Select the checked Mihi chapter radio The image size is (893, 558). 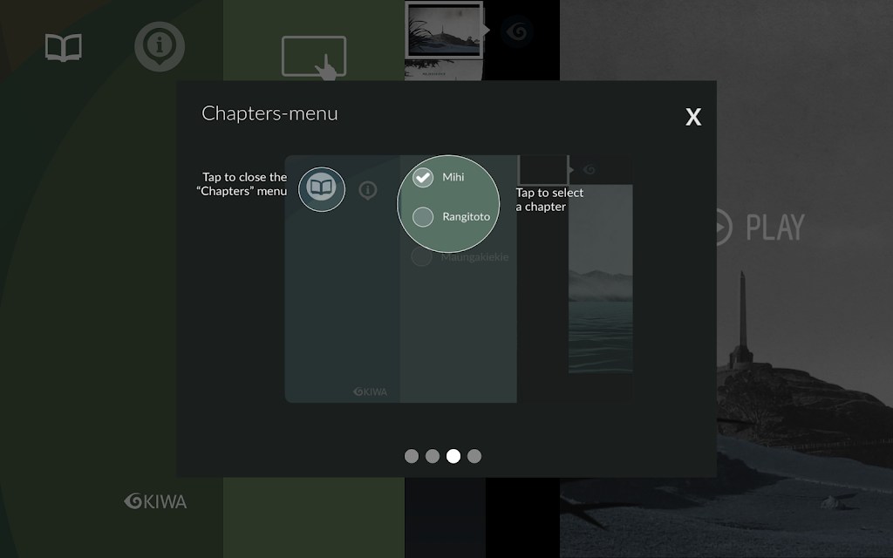(x=423, y=177)
